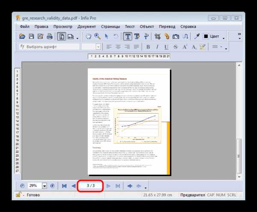Choose the text fitting tool icon
The width and height of the screenshot is (257, 212).
(x=146, y=36)
